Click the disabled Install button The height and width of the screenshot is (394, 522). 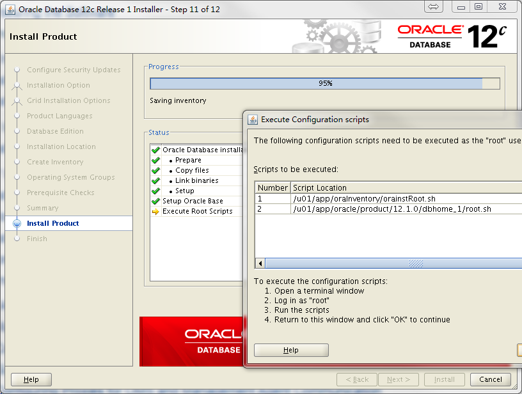445,379
